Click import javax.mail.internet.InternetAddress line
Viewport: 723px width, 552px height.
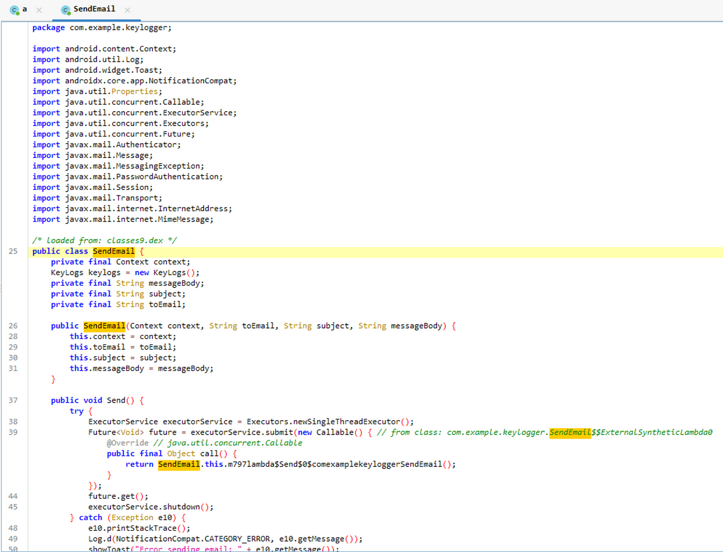tap(132, 209)
